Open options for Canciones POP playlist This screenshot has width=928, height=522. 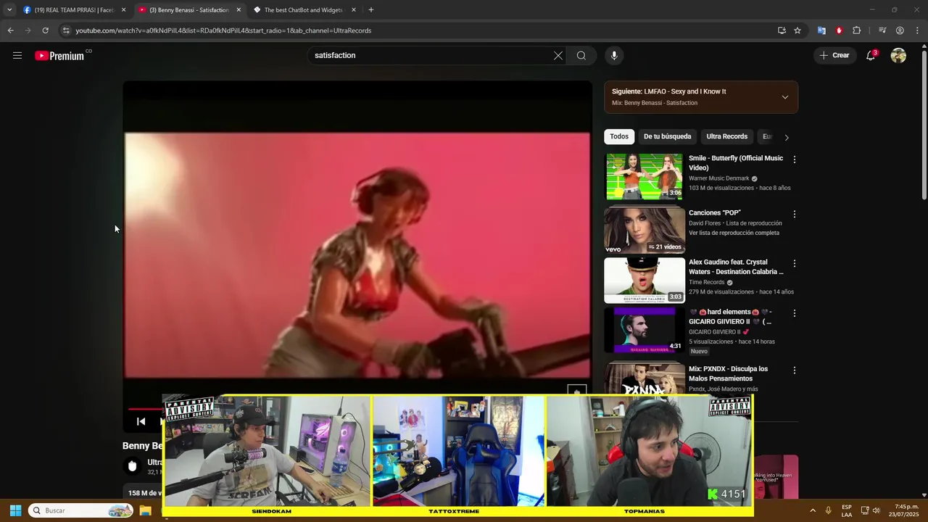tap(795, 215)
